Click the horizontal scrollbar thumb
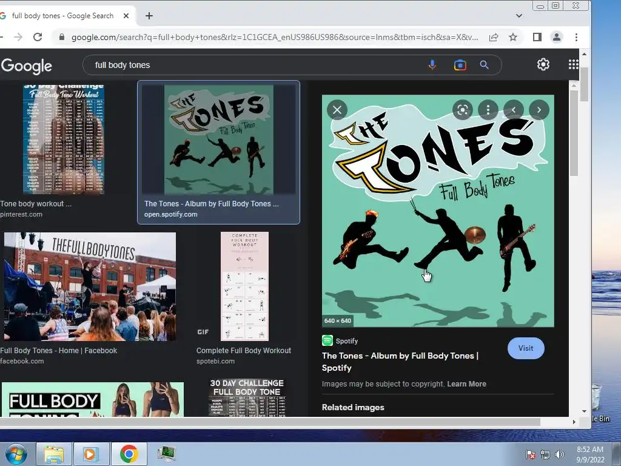The image size is (621, 466). point(270,422)
